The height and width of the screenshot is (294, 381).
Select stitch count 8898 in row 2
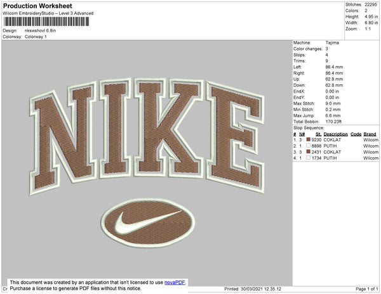click(x=316, y=146)
